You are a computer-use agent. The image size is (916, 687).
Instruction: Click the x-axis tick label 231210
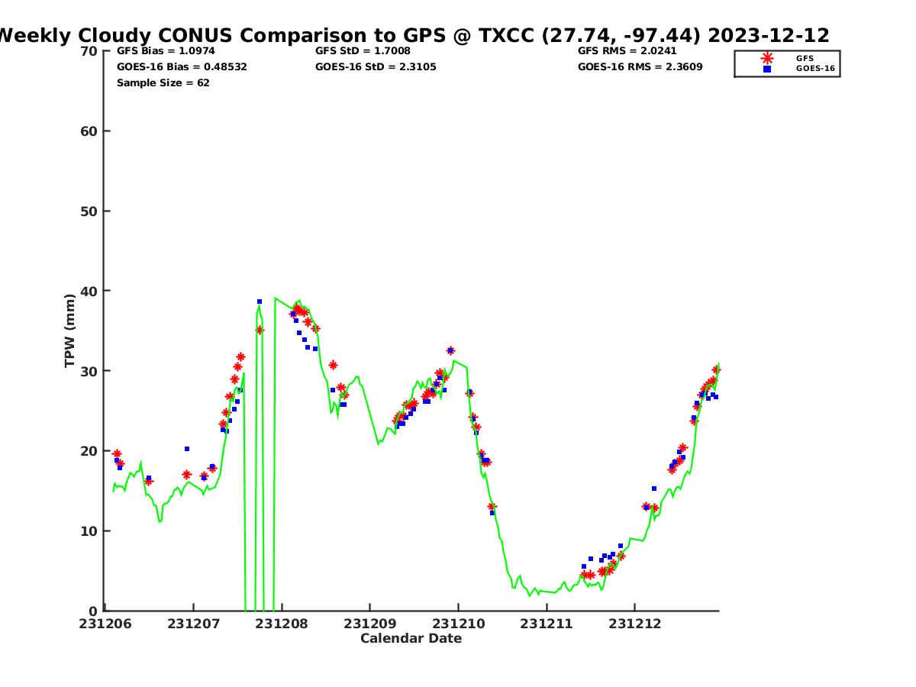point(458,624)
